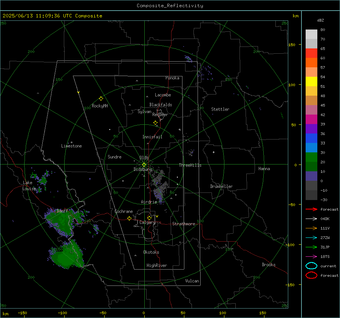340x318 pixels.
Task: Click the Drumheller town label
Action: [x=221, y=186]
